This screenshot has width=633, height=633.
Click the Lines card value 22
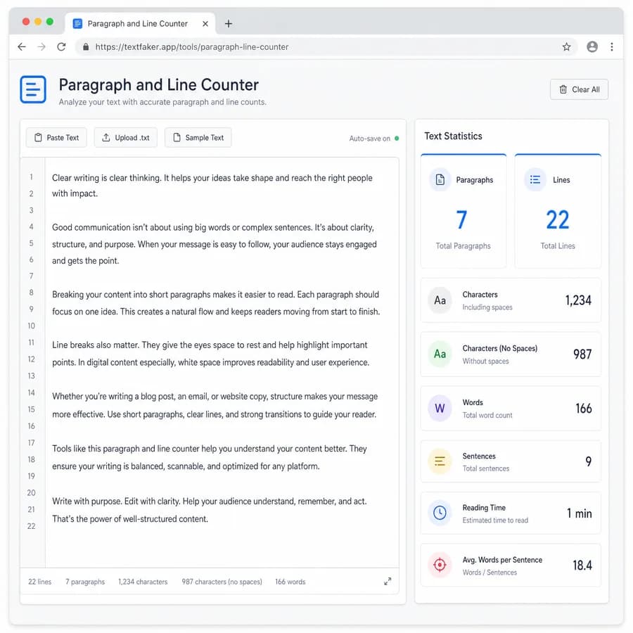point(558,219)
